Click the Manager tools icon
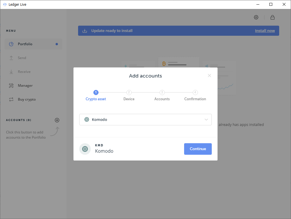The image size is (291, 219). [11, 86]
